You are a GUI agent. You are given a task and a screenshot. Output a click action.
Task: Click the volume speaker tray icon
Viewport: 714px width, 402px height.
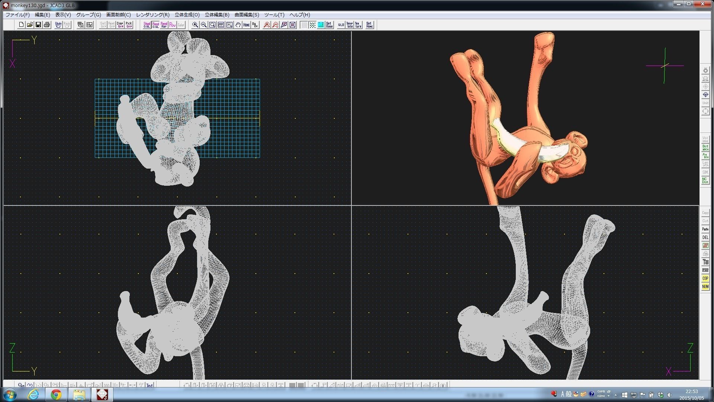point(669,395)
